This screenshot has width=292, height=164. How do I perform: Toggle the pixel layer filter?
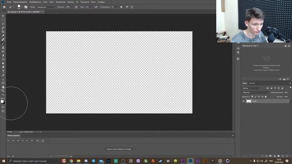pos(268,88)
